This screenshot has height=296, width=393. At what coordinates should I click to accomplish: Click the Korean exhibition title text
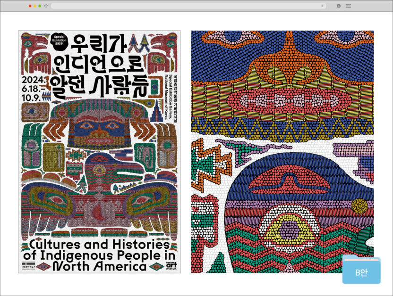[109, 66]
